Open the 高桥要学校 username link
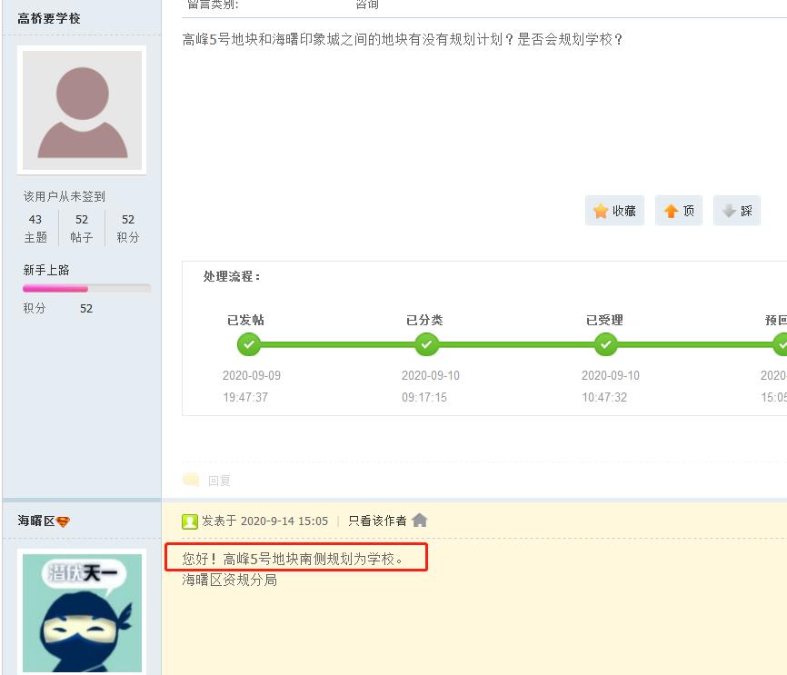Screen dimensions: 787x675 [49, 18]
